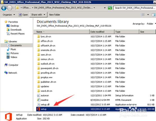Open the recent pages dropdown arrow
The width and height of the screenshot is (156, 121).
tap(14, 8)
